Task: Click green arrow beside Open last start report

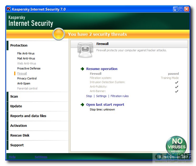Action: pos(82,104)
